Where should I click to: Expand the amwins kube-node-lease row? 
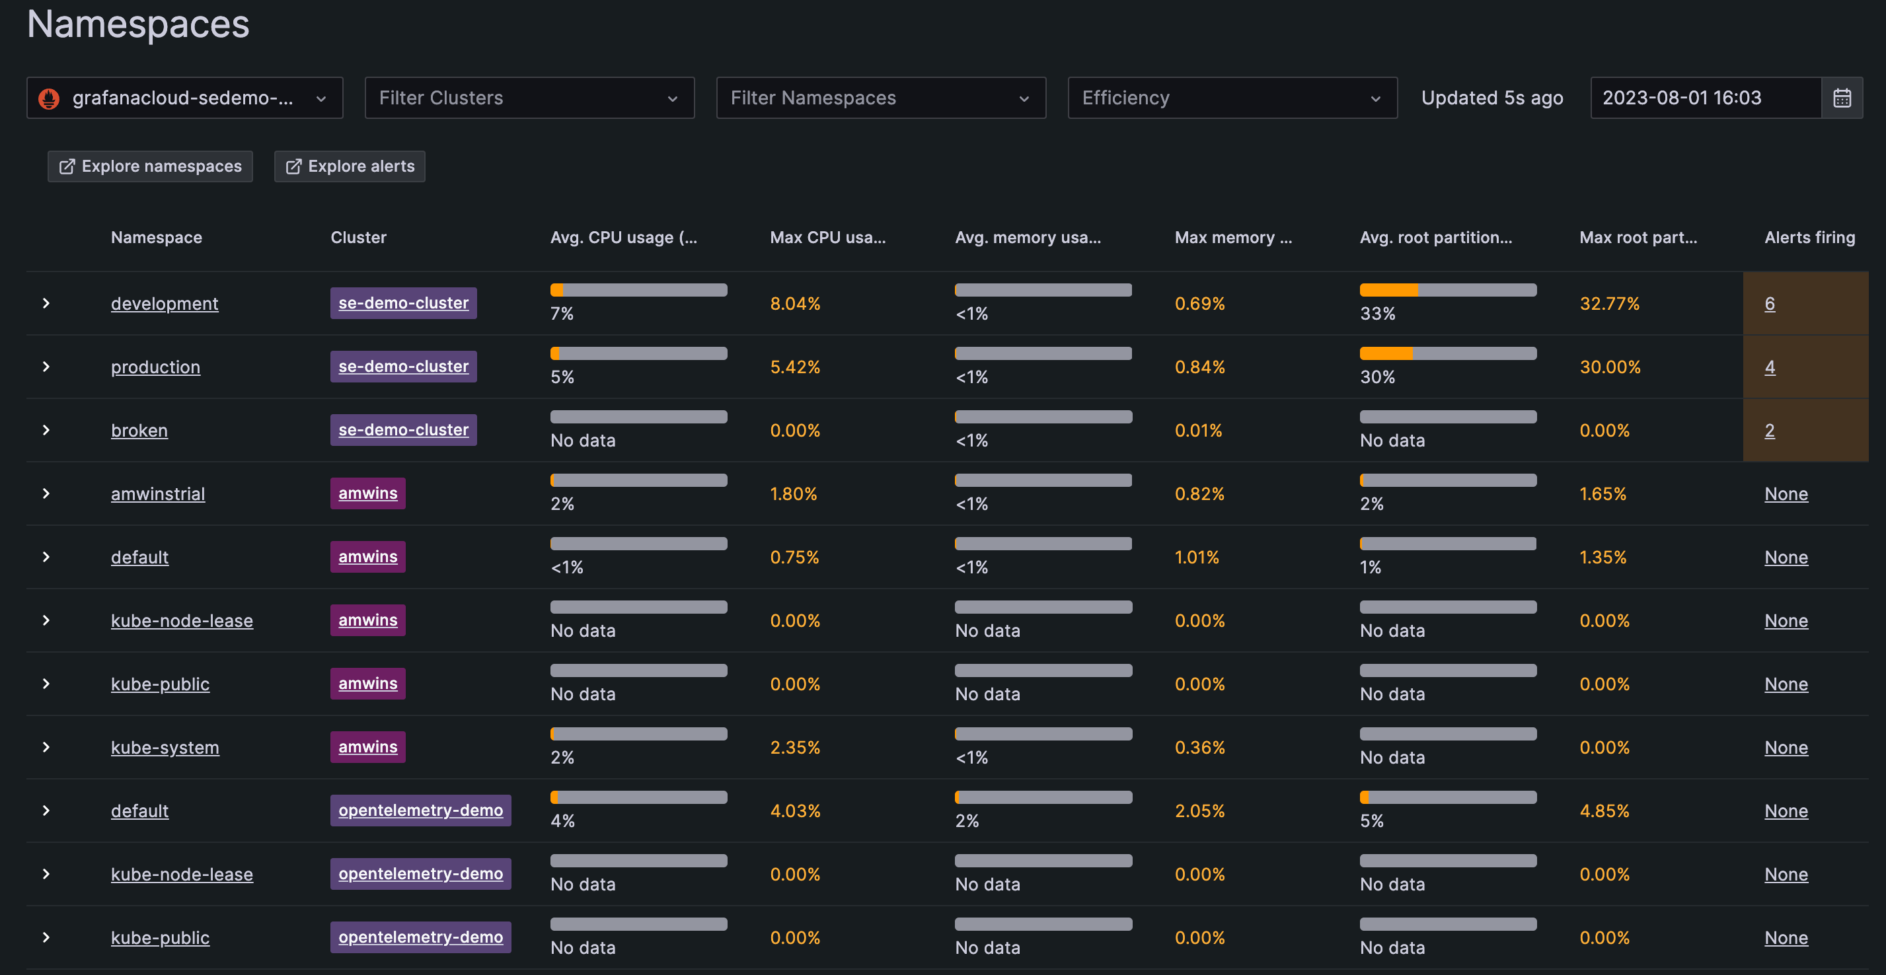[46, 620]
